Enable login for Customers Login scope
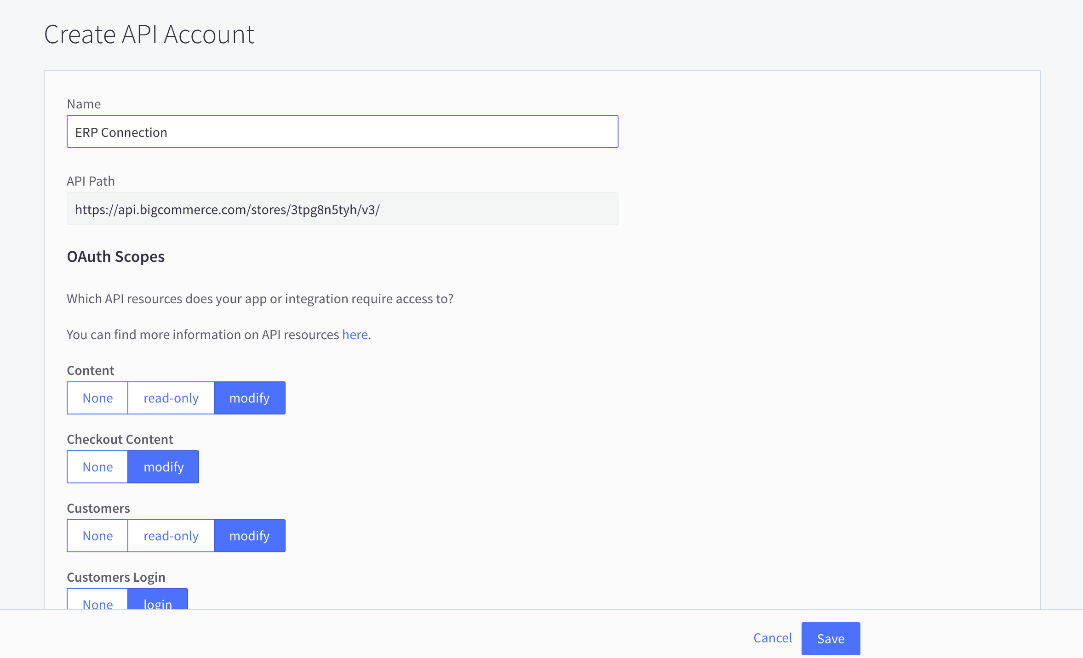Screen dimensions: 1083x658 point(158,600)
